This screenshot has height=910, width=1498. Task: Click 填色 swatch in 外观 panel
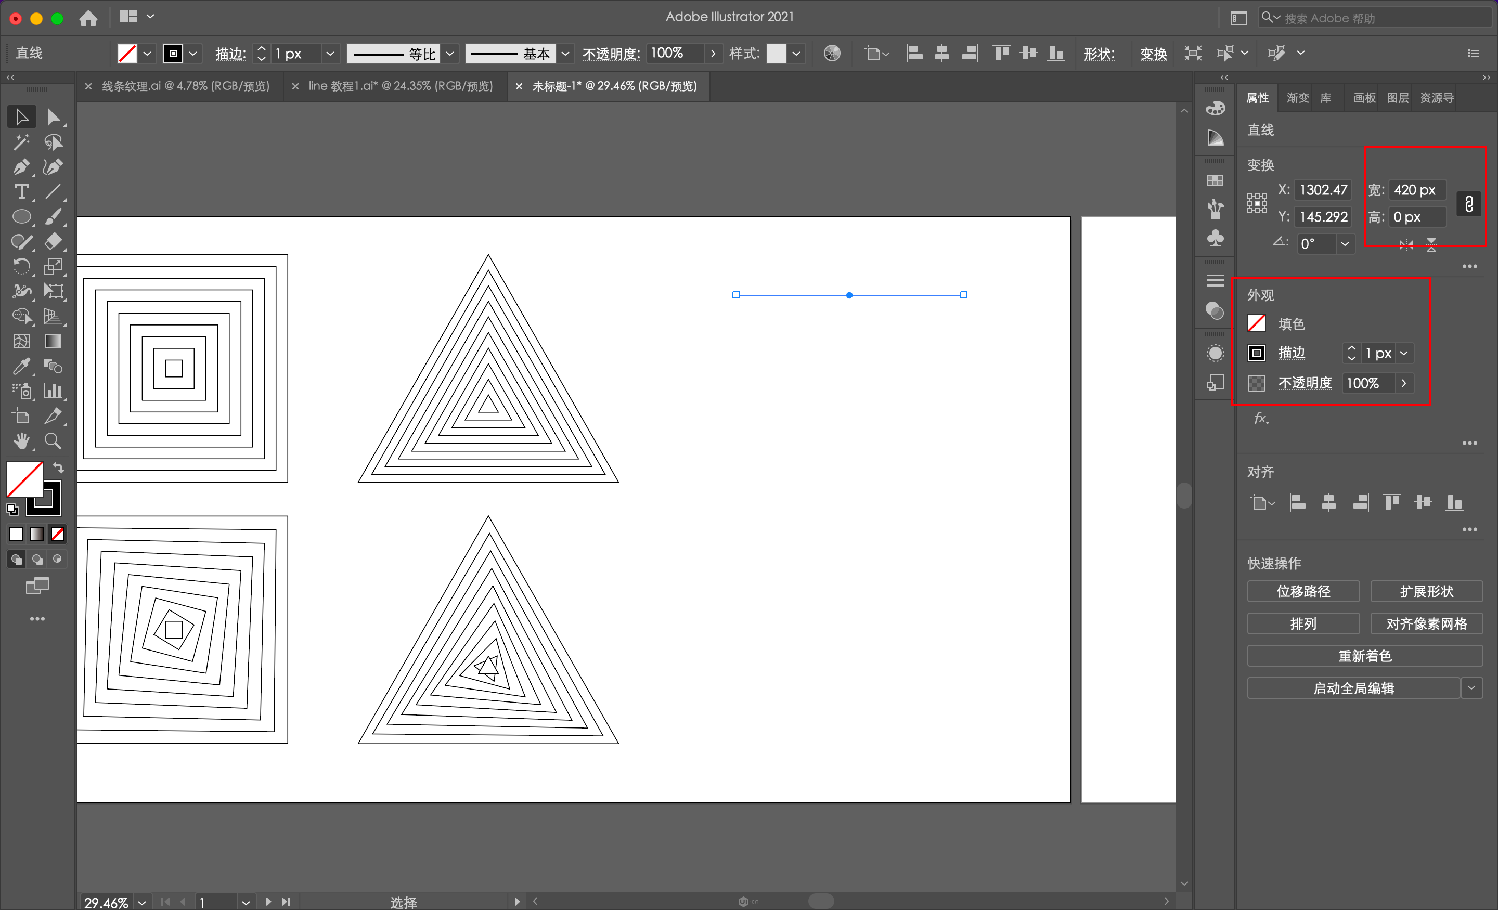tap(1256, 323)
